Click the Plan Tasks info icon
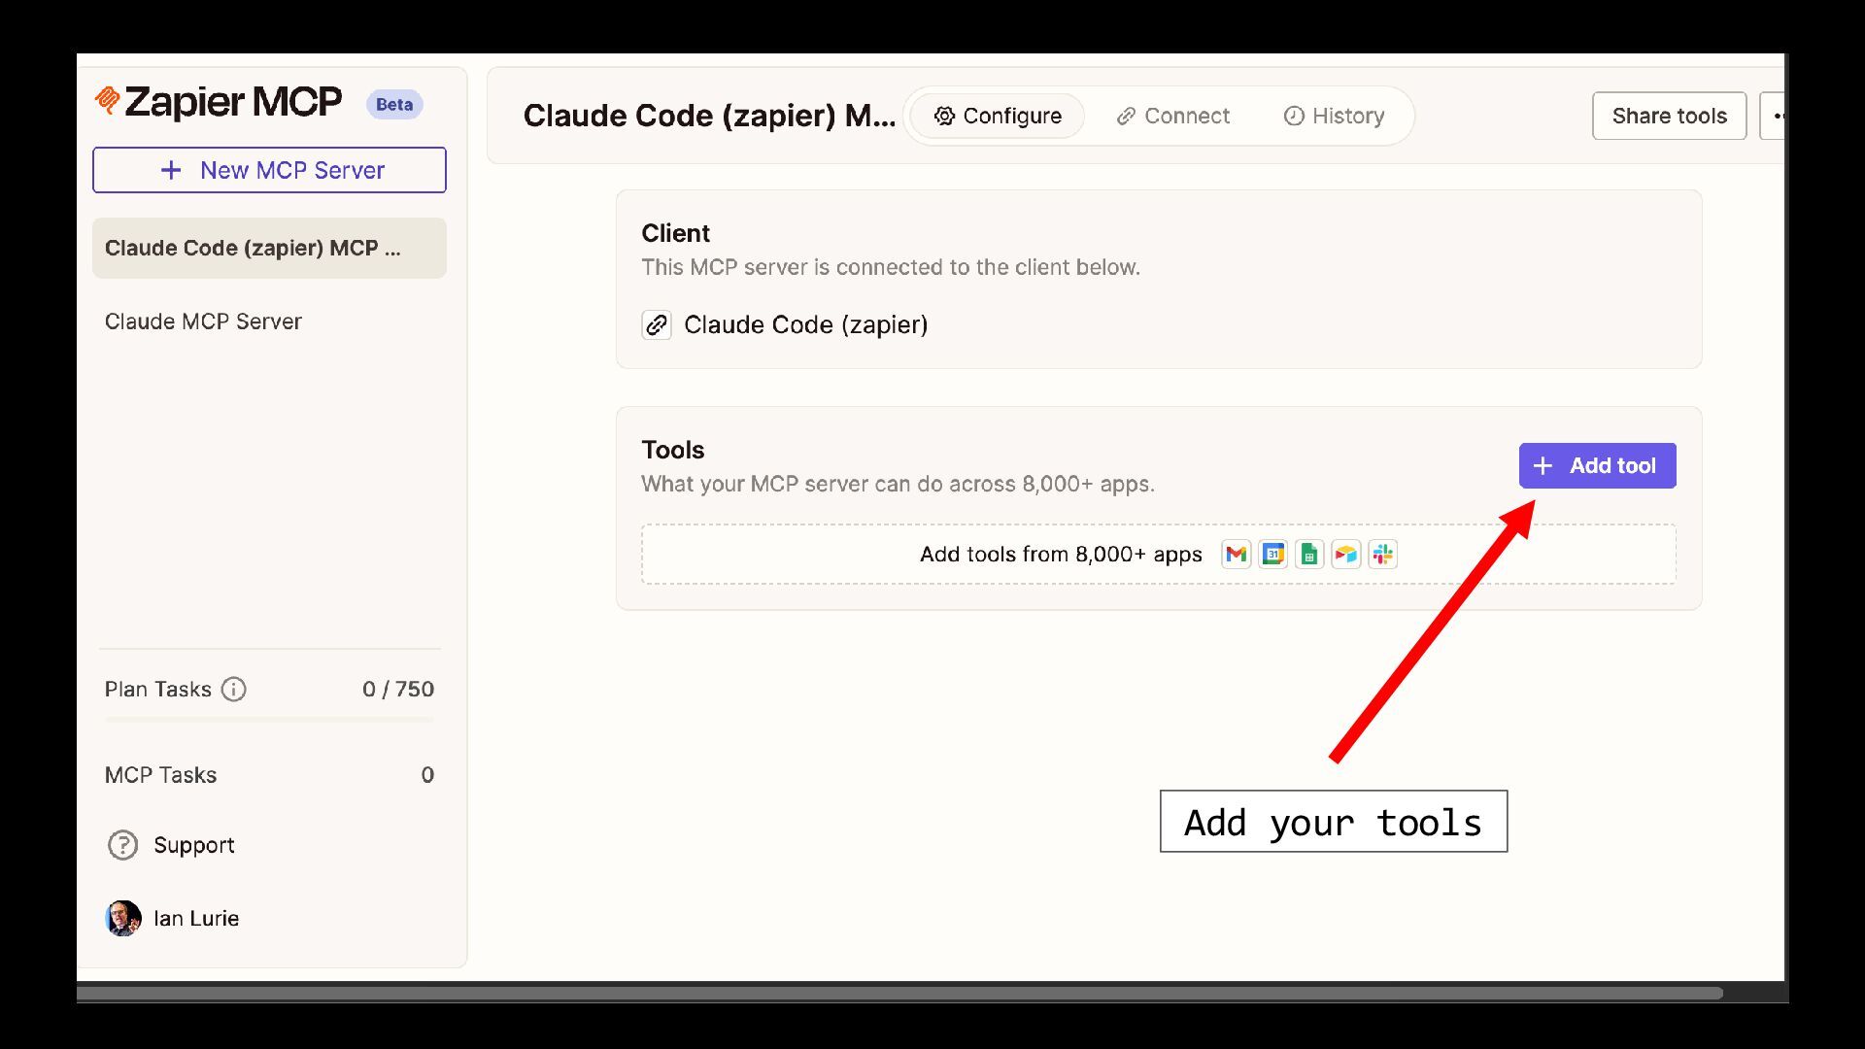Screen dimensions: 1865x1049 233,690
